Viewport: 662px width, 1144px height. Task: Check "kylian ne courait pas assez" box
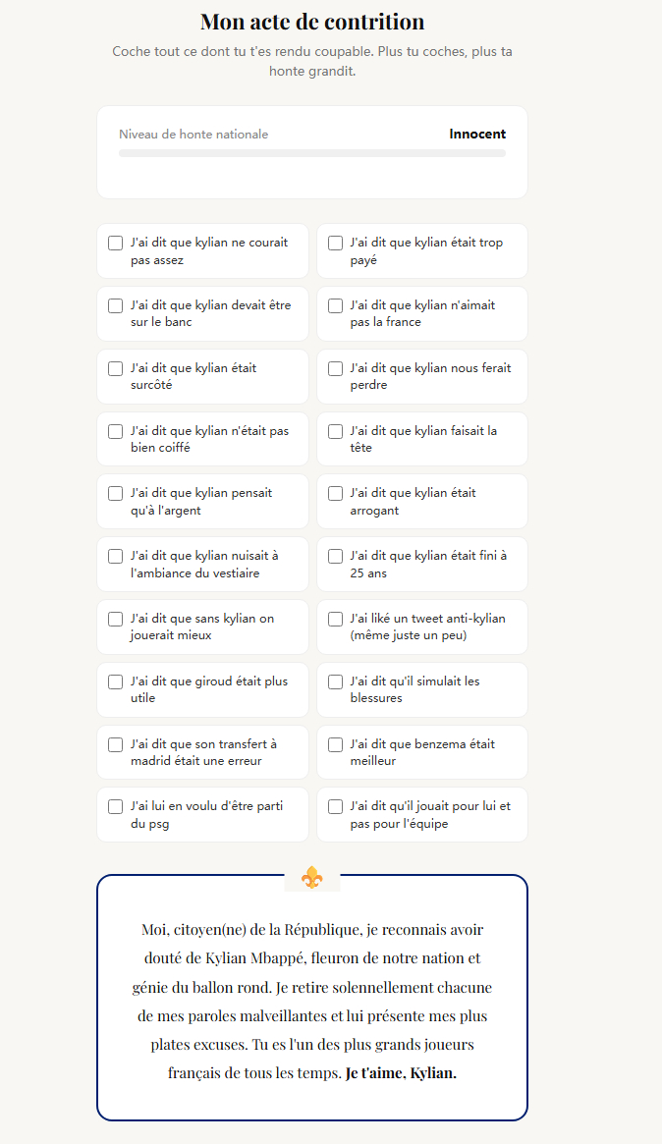[115, 243]
